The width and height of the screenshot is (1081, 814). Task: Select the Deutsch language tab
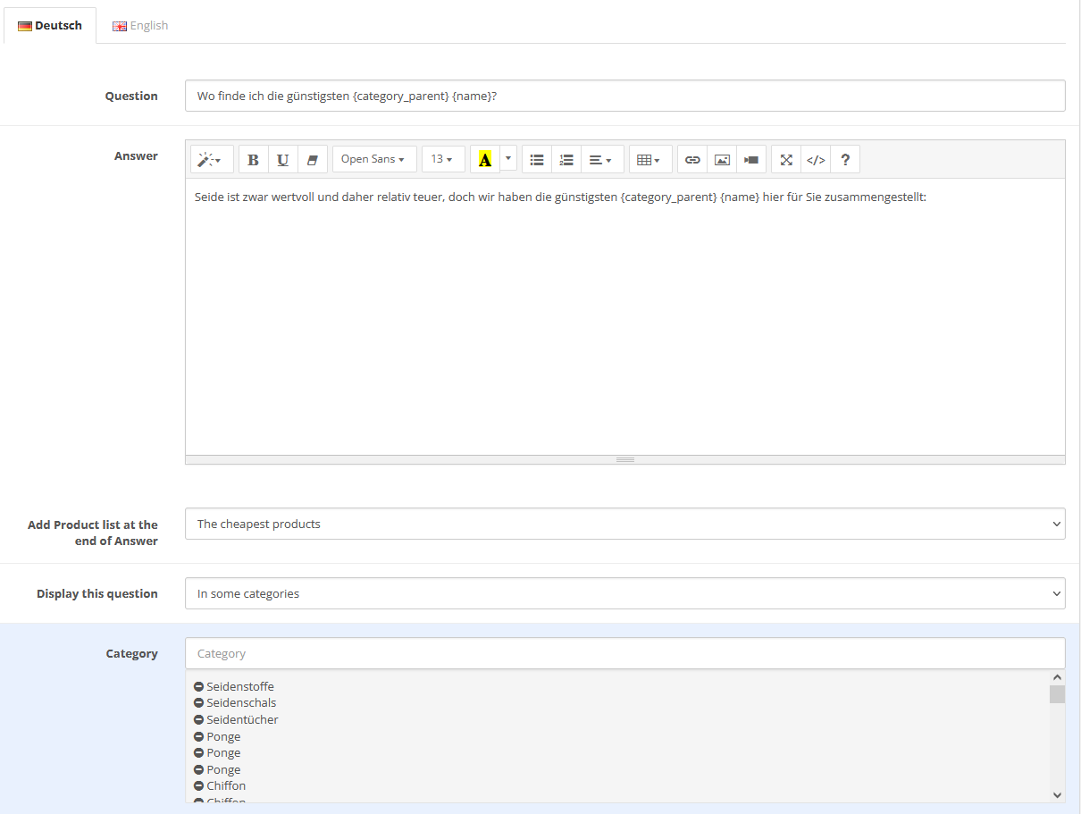click(50, 26)
